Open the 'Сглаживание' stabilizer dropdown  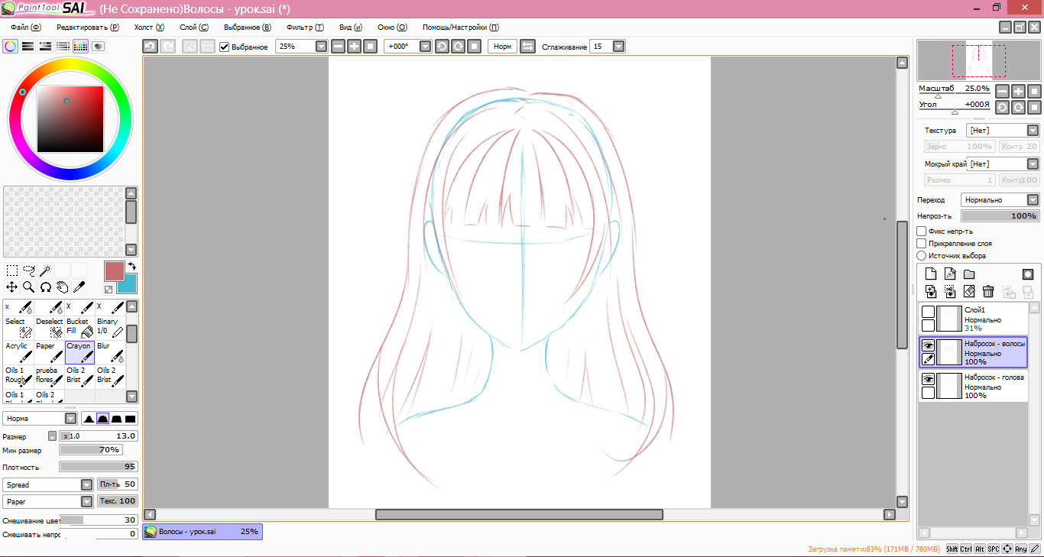click(618, 47)
